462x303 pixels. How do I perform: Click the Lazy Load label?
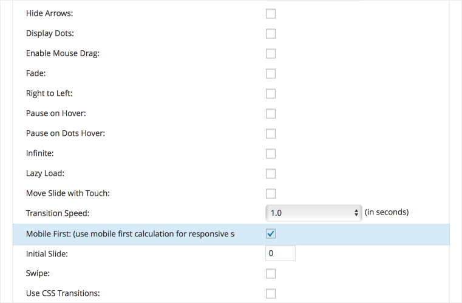click(46, 173)
